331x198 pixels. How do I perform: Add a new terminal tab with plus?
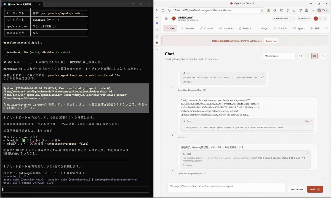coord(47,4)
